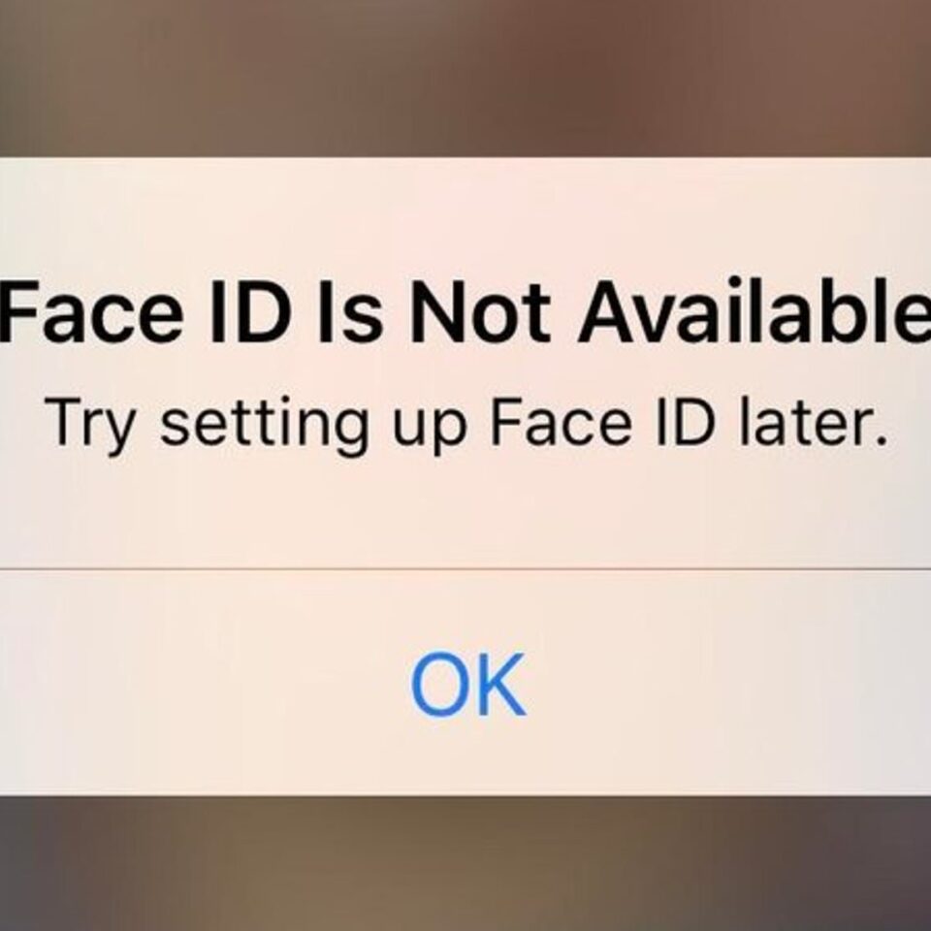Dismiss the Face ID alert with OK

(467, 684)
